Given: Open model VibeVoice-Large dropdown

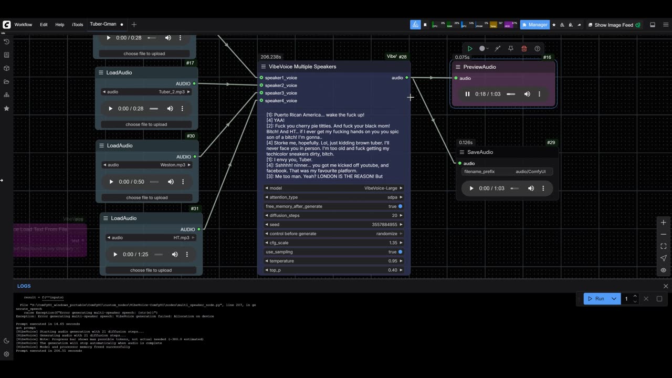Looking at the screenshot, I should click(x=334, y=188).
